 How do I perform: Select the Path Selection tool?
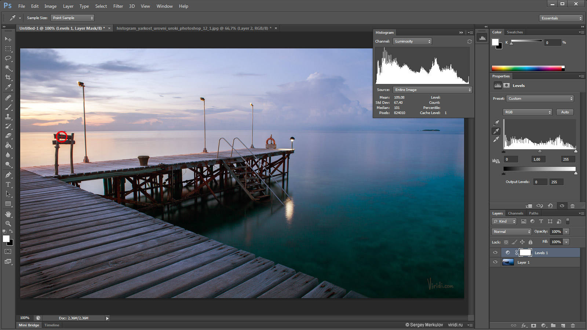[8, 194]
